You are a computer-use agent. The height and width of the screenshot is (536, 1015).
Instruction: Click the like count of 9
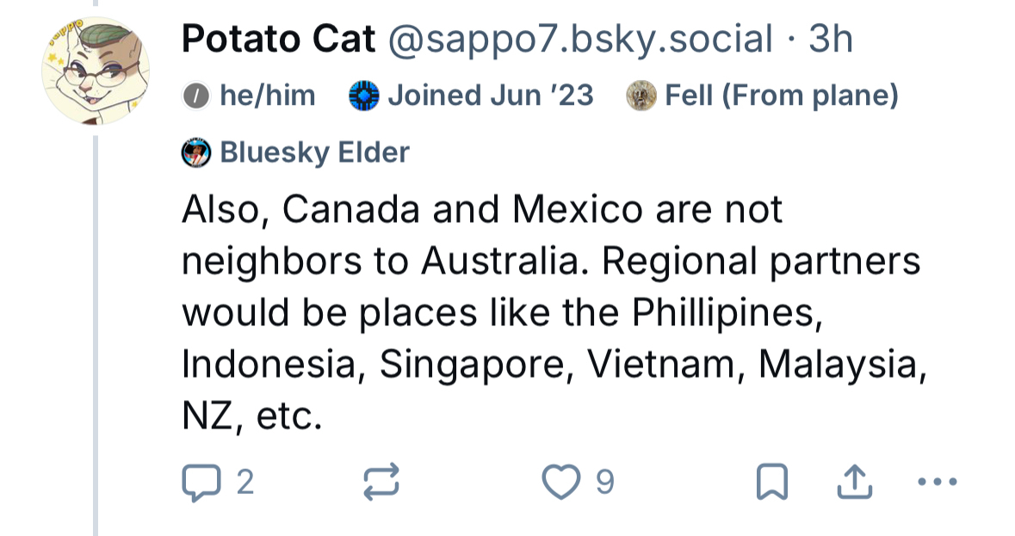[605, 483]
